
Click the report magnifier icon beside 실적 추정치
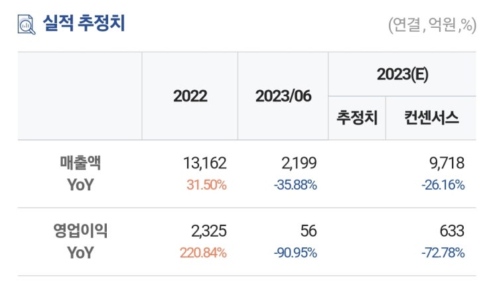(x=27, y=24)
